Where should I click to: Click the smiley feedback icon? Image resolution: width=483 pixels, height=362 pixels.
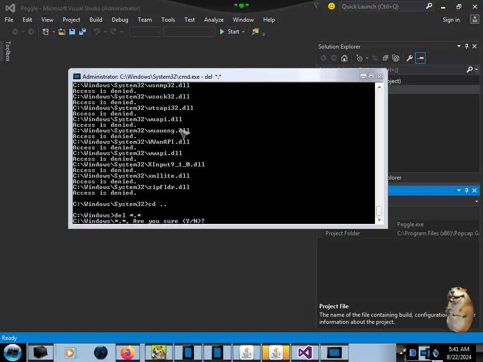332,6
